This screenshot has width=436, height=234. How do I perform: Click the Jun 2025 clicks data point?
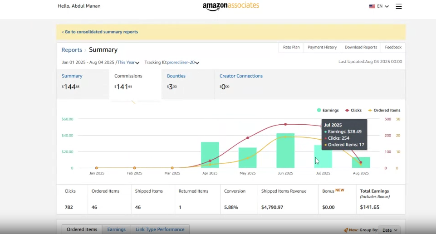tap(285, 124)
